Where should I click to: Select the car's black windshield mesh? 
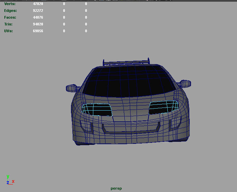(x=129, y=81)
